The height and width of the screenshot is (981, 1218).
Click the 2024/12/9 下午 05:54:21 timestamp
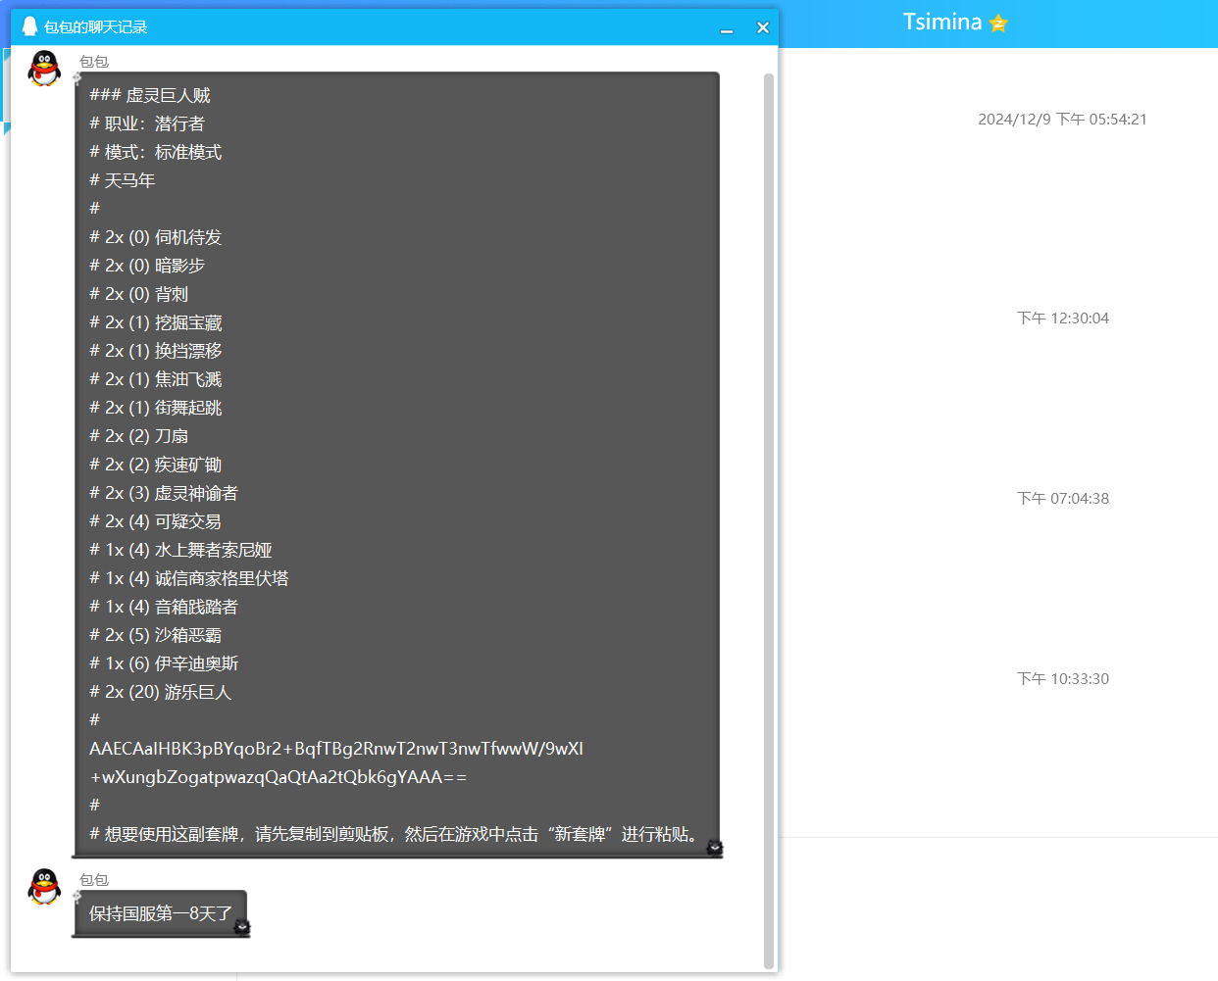pos(1062,120)
